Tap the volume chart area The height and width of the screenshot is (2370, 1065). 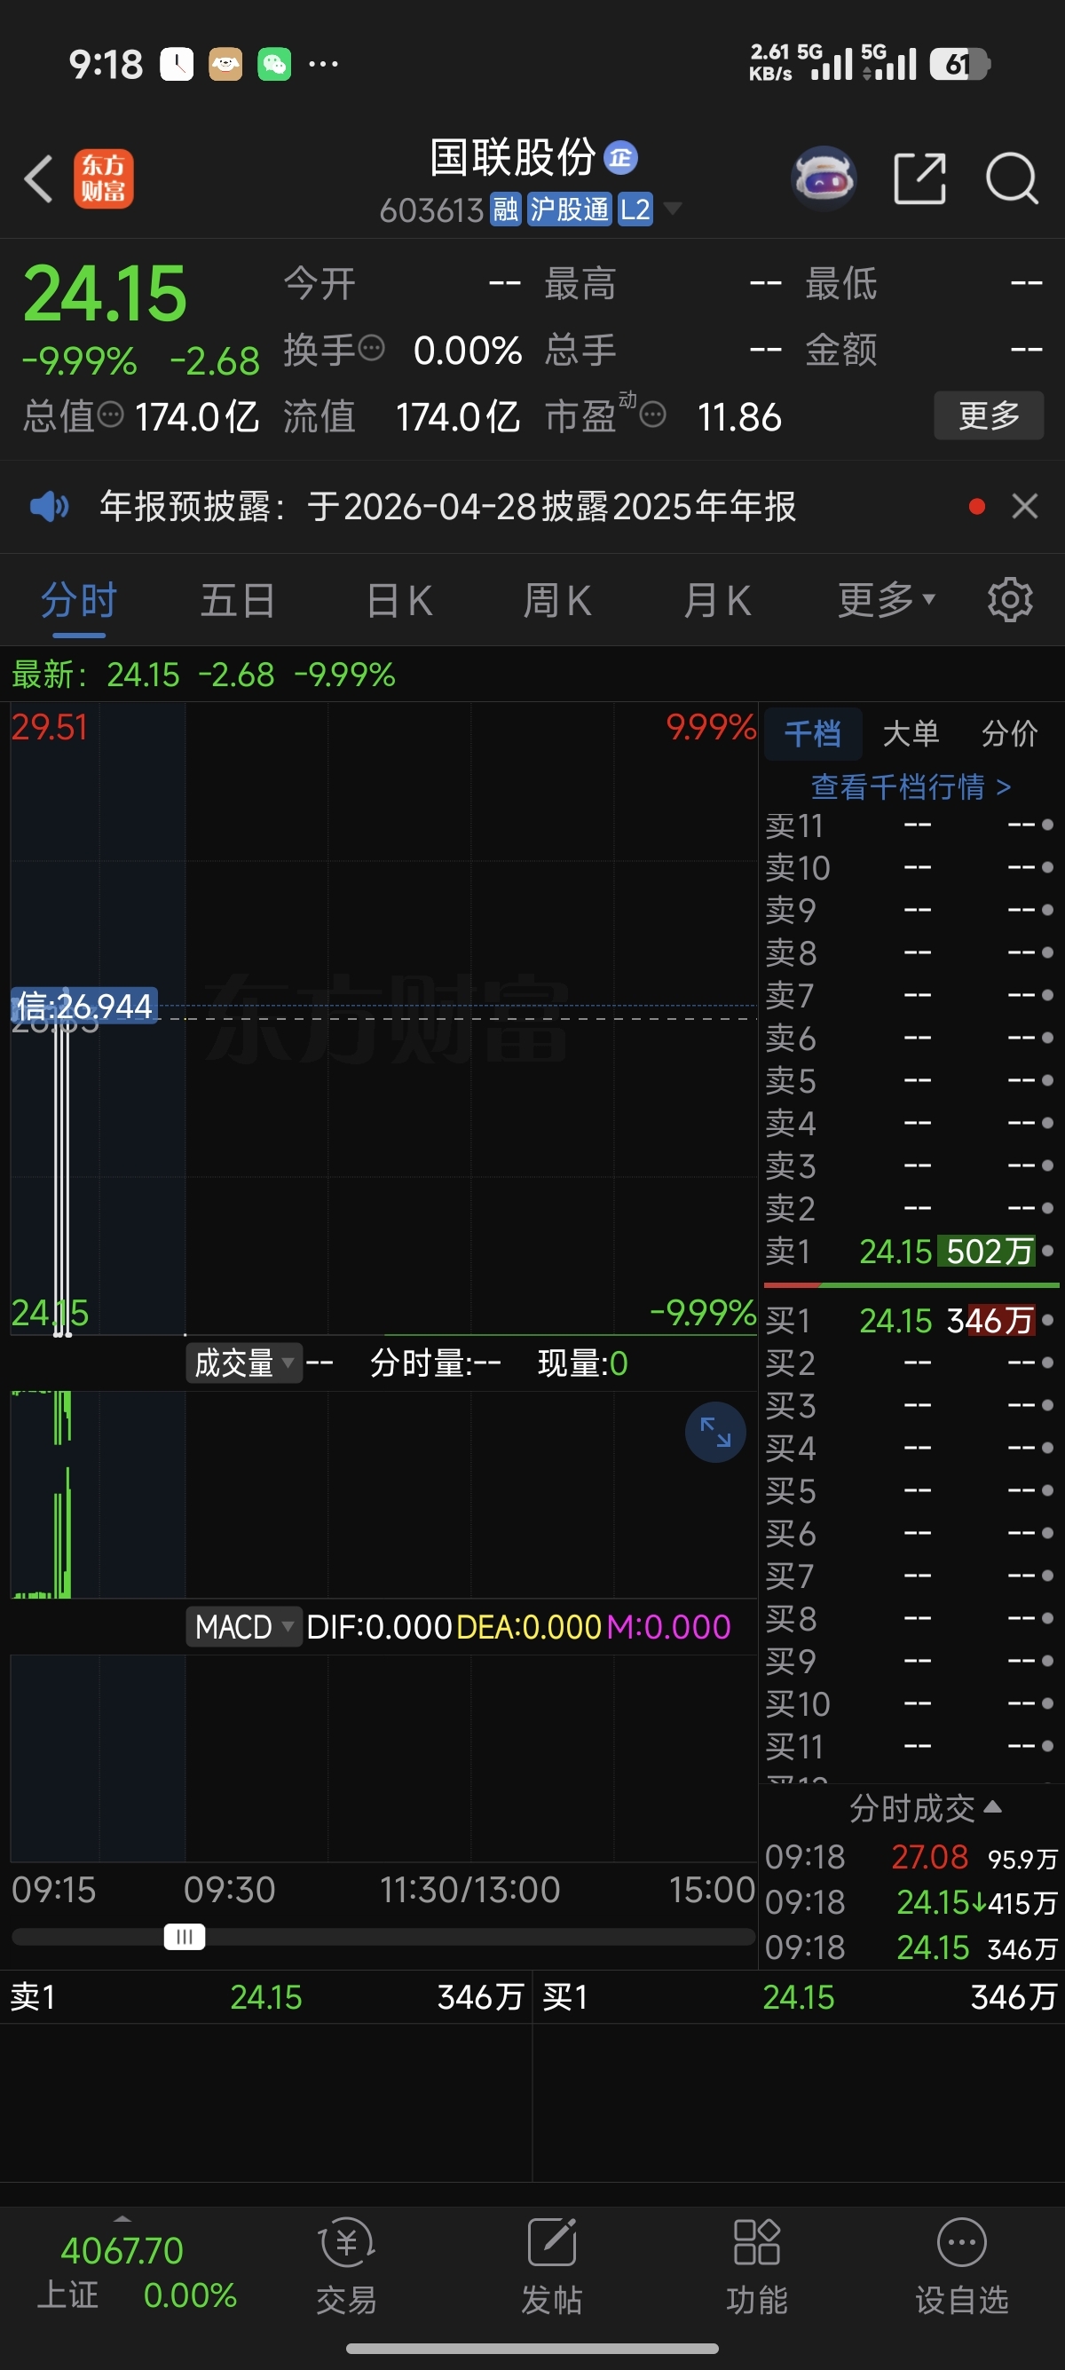pyautogui.click(x=383, y=1494)
